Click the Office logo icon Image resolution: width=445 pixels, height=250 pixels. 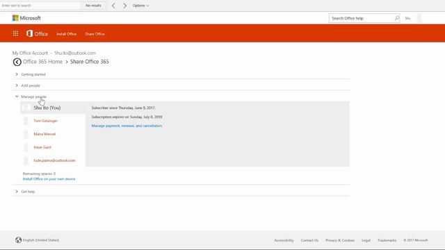tap(29, 33)
